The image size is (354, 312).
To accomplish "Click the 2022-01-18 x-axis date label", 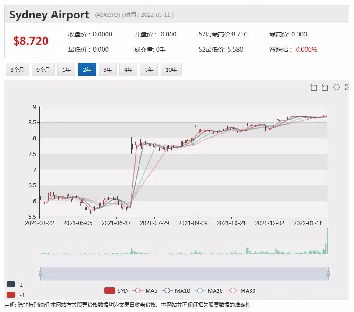I will click(x=308, y=223).
